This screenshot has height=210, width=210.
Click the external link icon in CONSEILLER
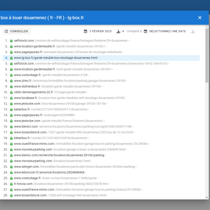pyautogui.click(x=6, y=31)
